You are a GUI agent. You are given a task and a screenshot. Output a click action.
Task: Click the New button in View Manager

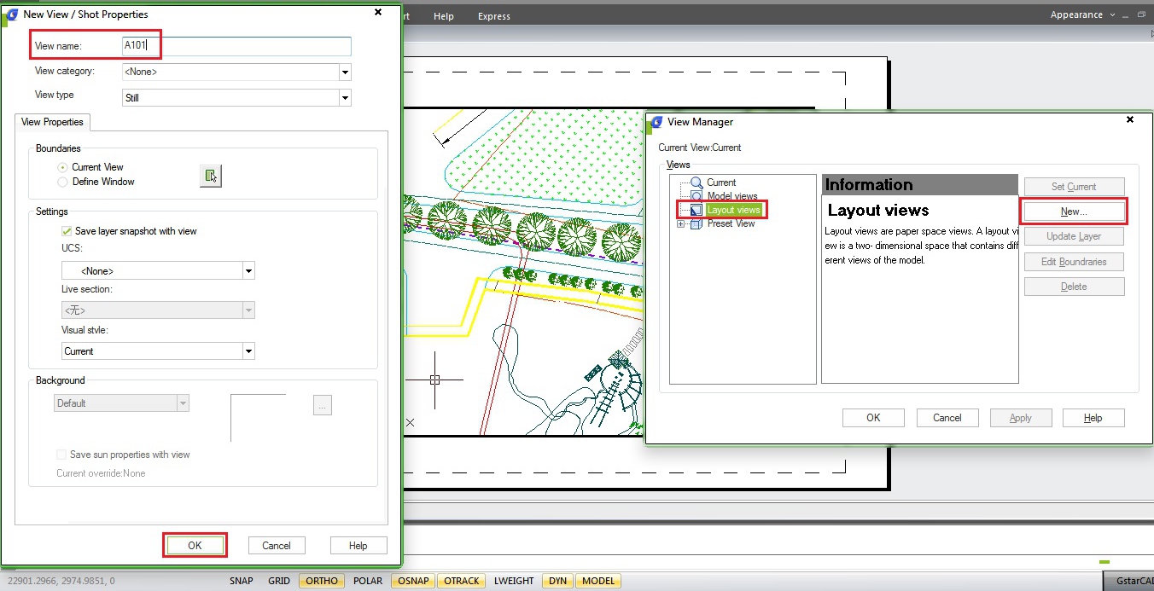point(1074,211)
